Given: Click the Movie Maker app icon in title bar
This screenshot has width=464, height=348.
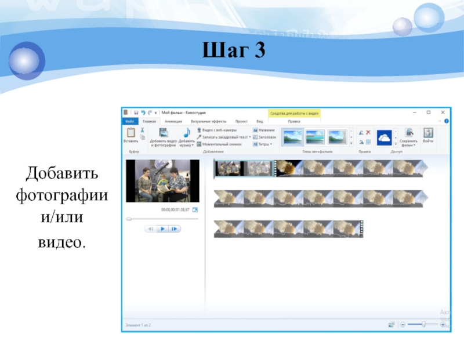Looking at the screenshot, I should (126, 113).
